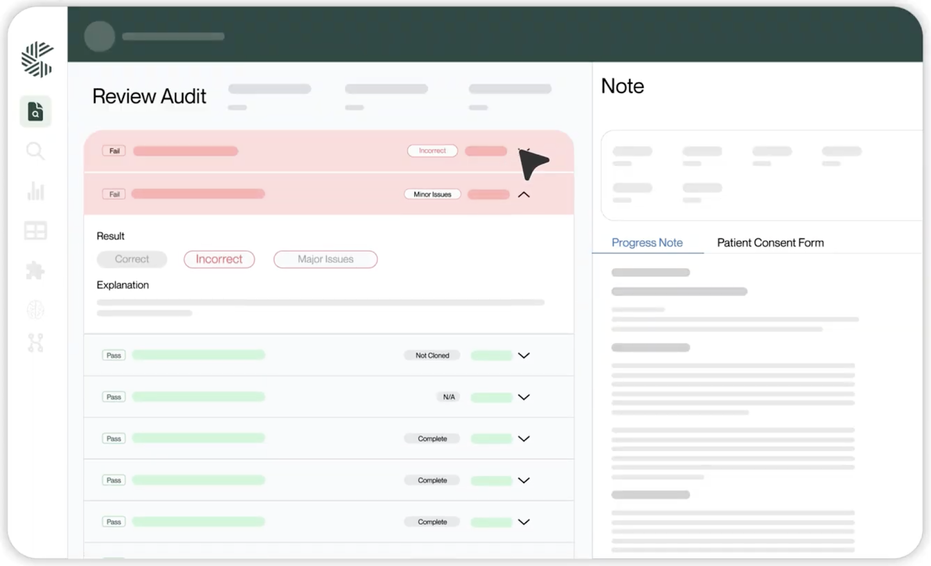This screenshot has width=931, height=566.
Task: Click the Incorrect badge in first fail row
Action: coord(432,151)
